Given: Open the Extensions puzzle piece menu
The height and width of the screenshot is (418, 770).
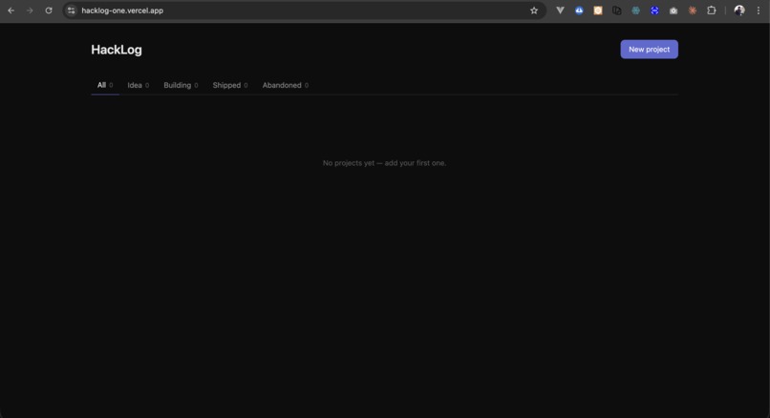Looking at the screenshot, I should coord(711,10).
